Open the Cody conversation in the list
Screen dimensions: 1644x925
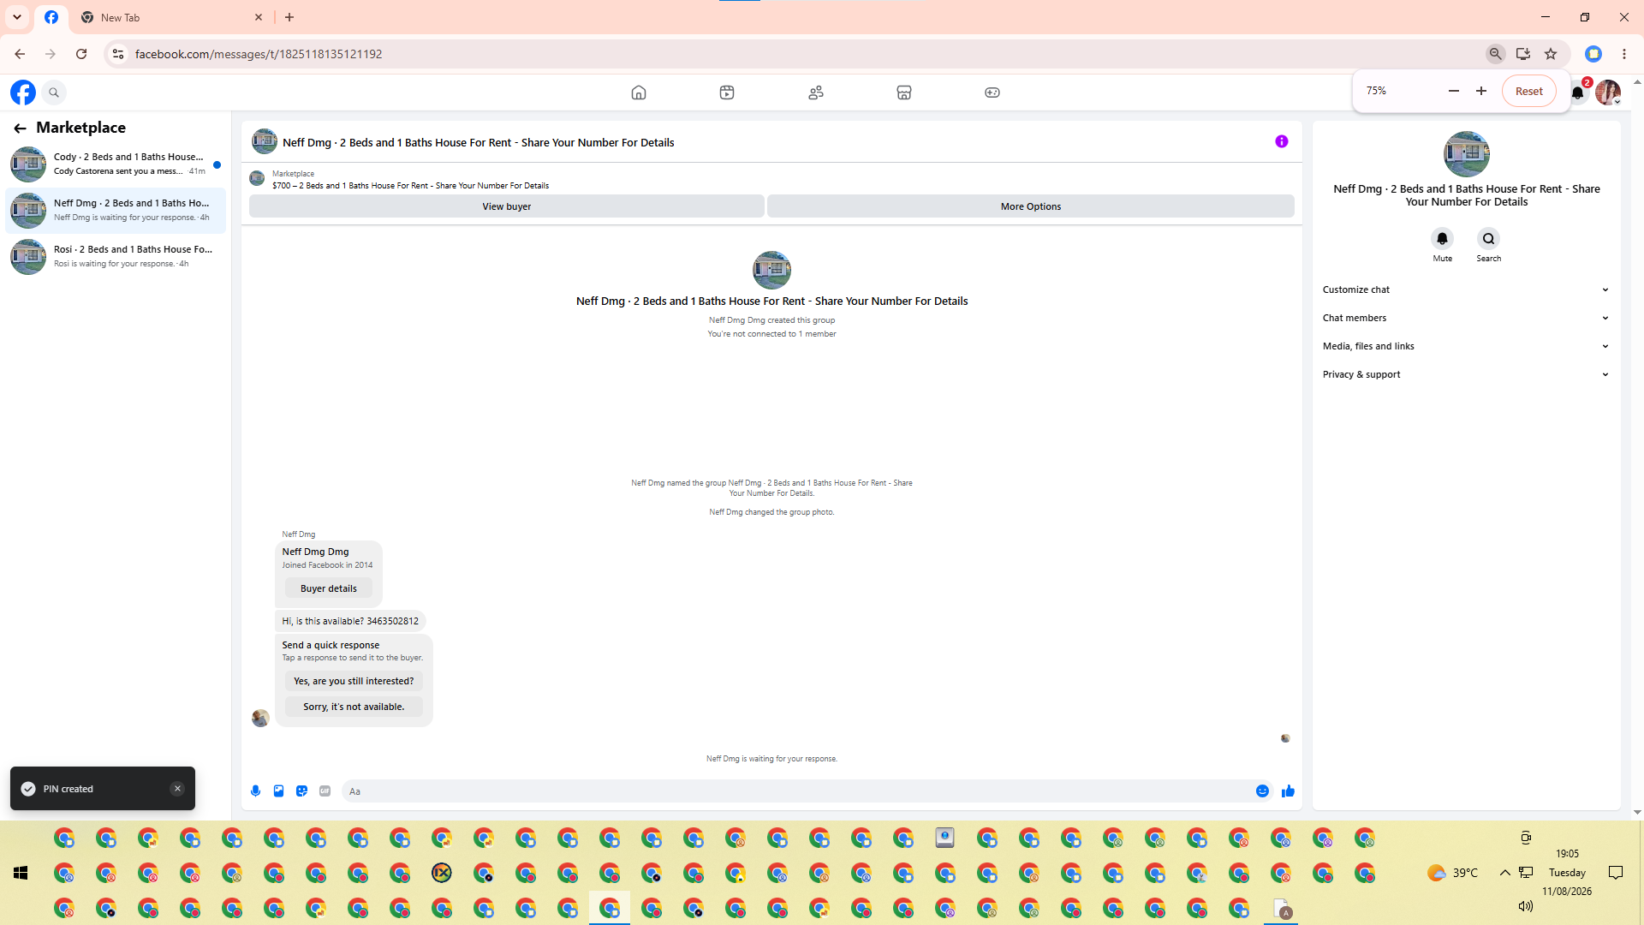(x=116, y=164)
